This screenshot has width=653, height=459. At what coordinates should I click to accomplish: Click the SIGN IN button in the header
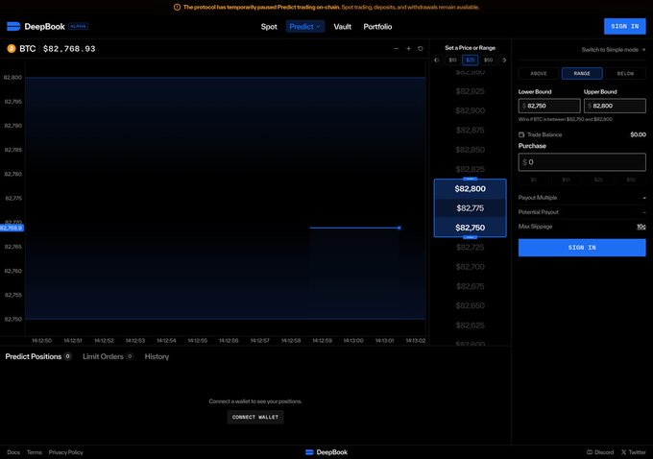[625, 26]
